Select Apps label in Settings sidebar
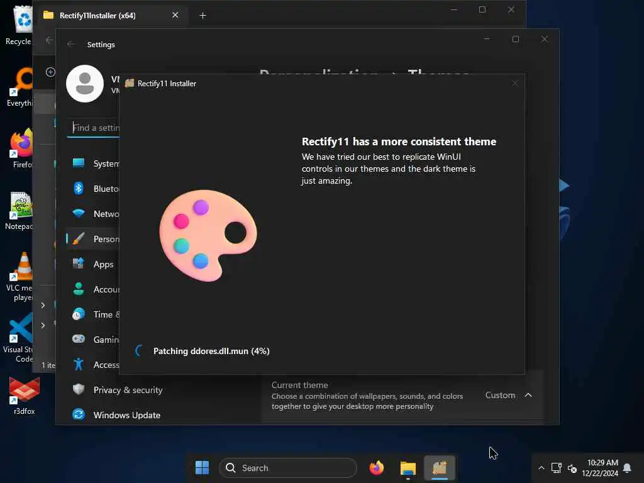The height and width of the screenshot is (483, 644). (104, 264)
